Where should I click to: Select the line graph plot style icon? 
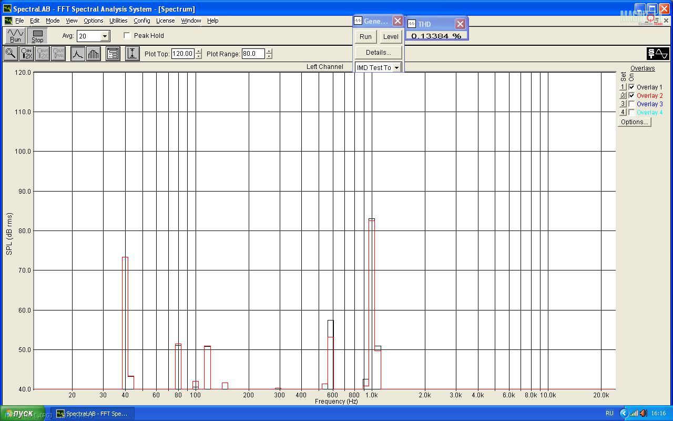(x=78, y=54)
